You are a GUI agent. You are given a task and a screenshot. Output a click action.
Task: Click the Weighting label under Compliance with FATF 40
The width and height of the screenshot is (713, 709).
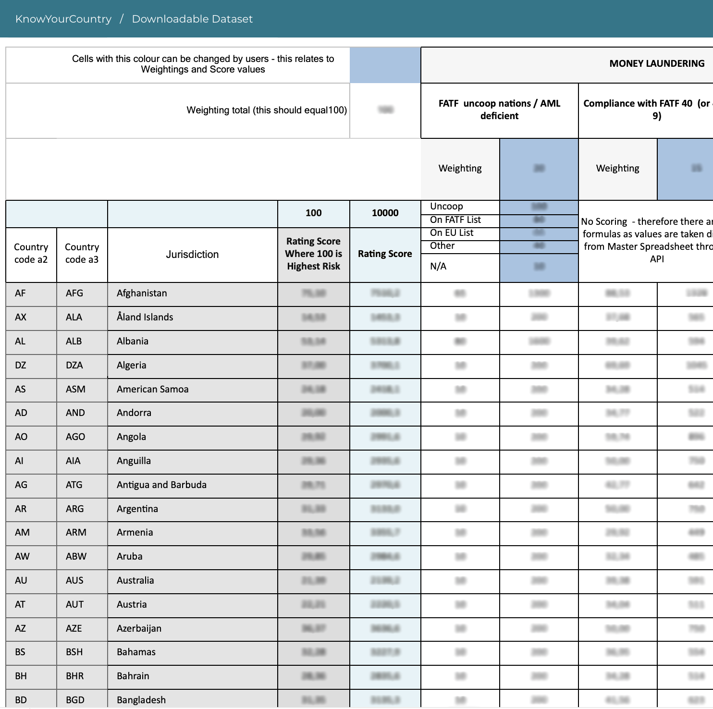point(618,169)
